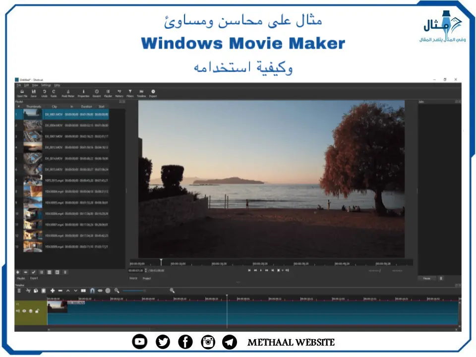Switch to the Playlist bottom tab

(21, 278)
